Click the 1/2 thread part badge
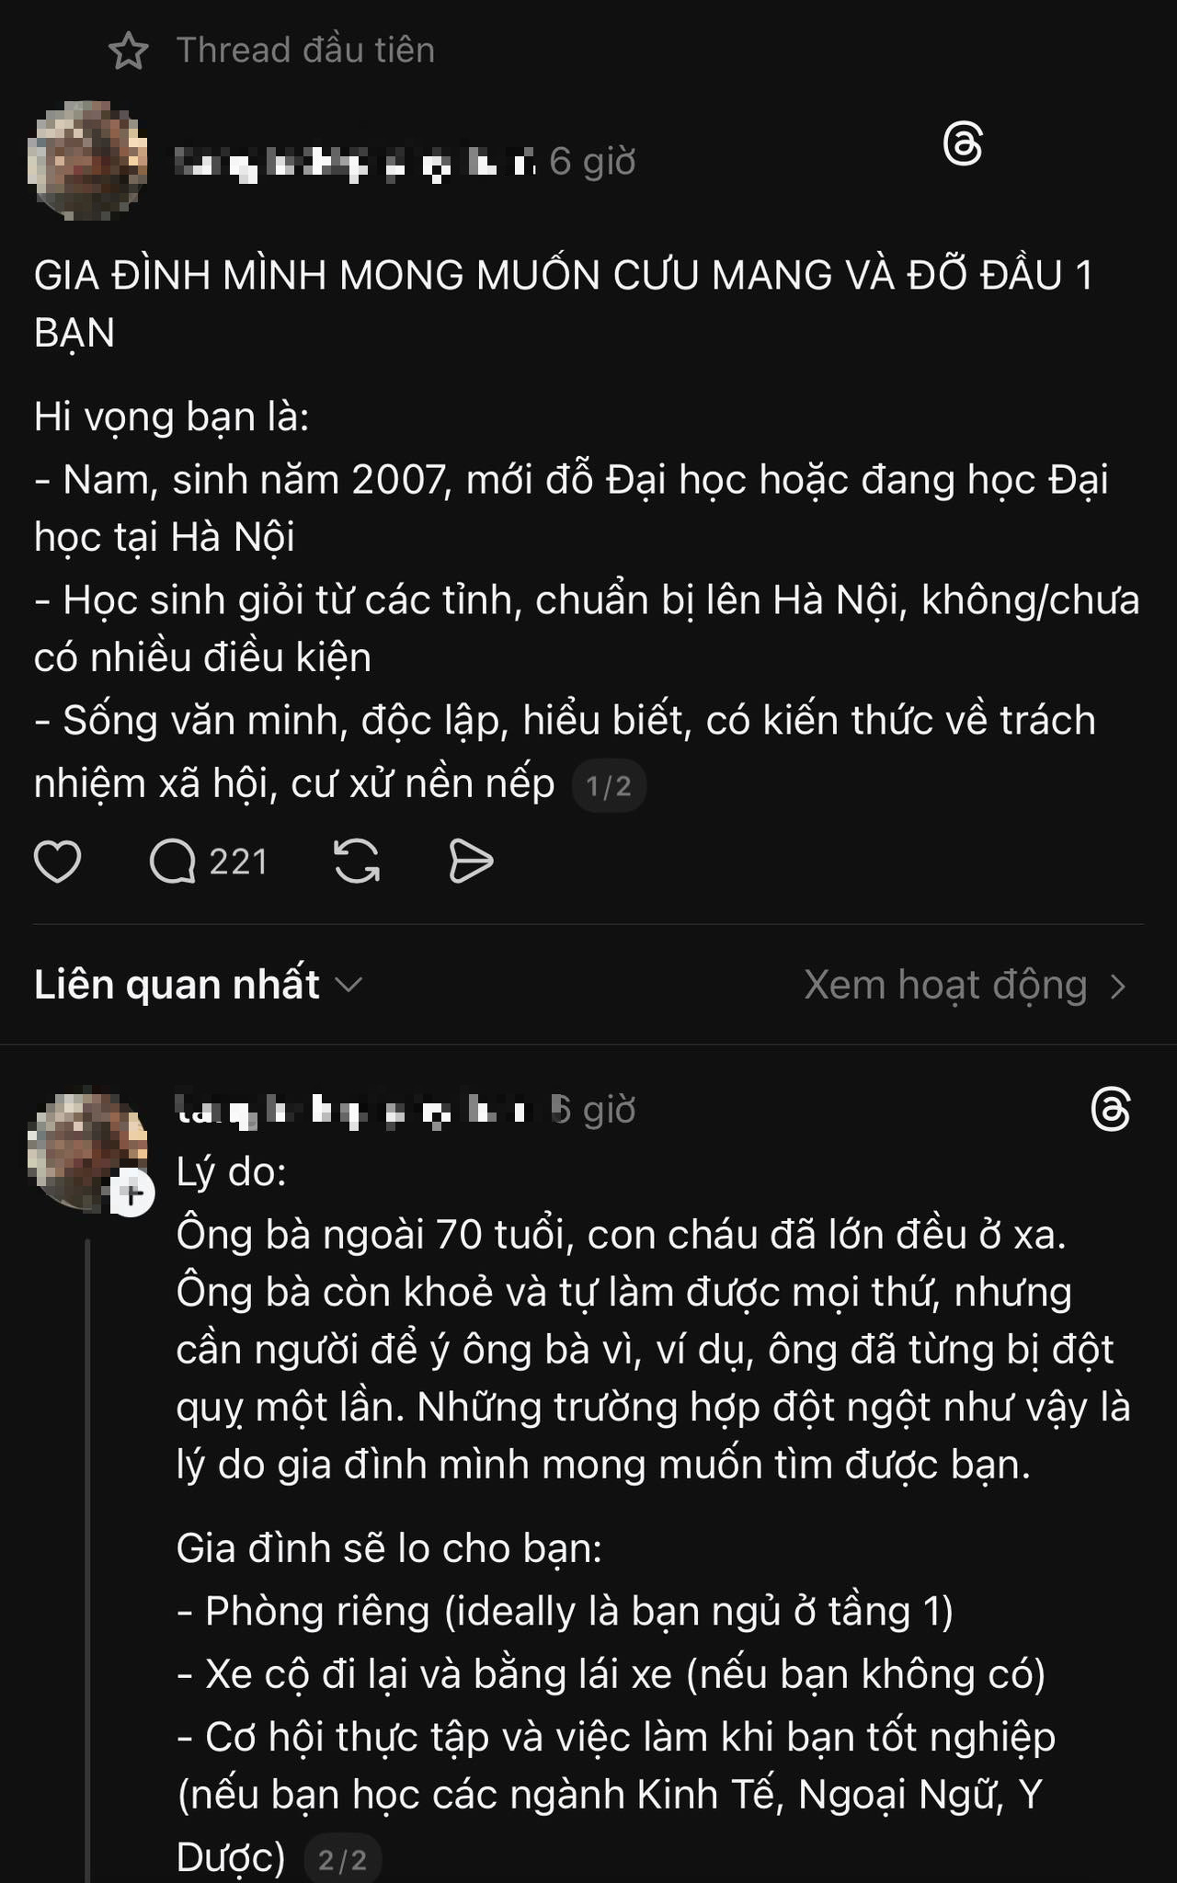Viewport: 1177px width, 1883px height. click(609, 786)
